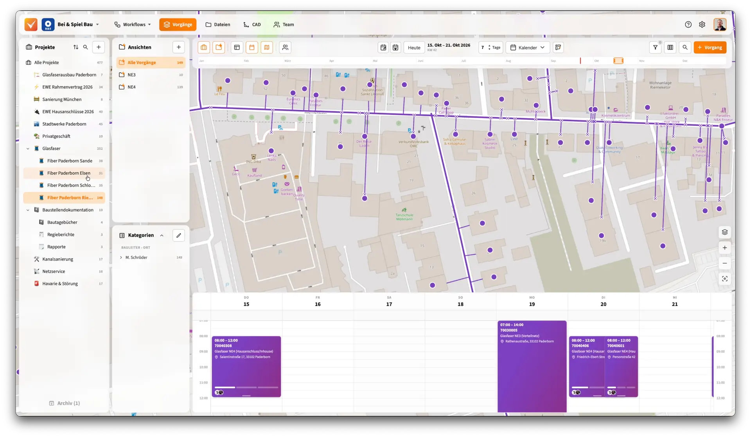This screenshot has width=751, height=437.
Task: Open the help question mark icon
Action: [x=688, y=25]
